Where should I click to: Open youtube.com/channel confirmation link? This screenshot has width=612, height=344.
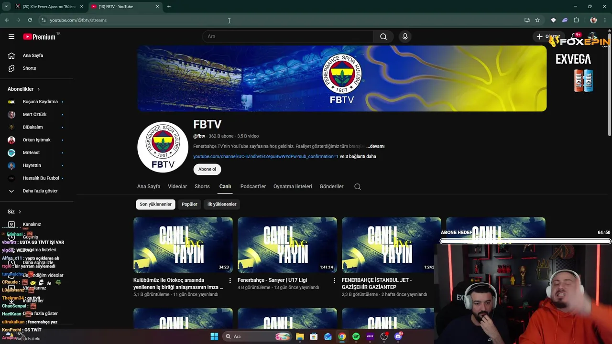[x=266, y=156]
